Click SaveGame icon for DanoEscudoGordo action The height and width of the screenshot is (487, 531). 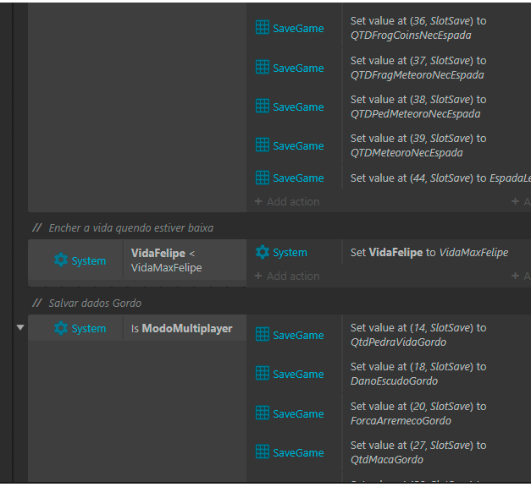(263, 374)
